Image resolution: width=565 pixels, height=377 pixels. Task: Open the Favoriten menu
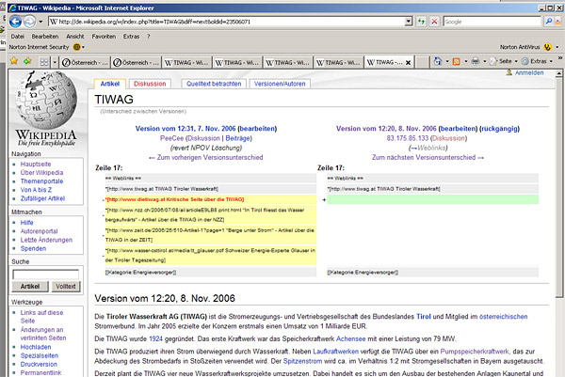coord(104,37)
